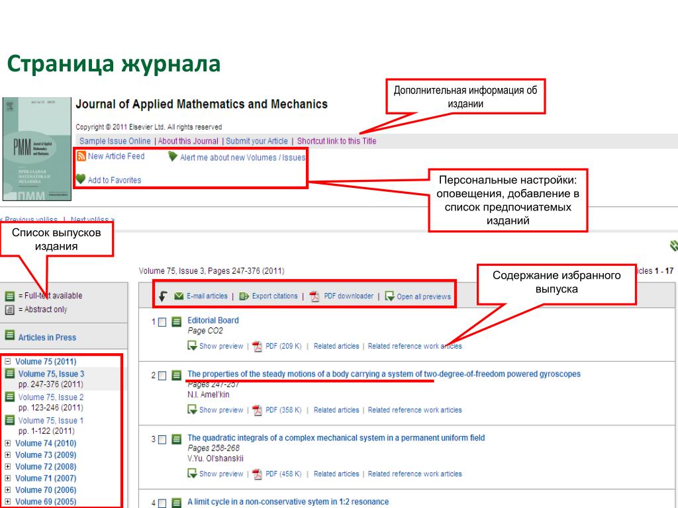Click Volume 75, Issue 1 link
This screenshot has height=508, width=678.
point(51,421)
